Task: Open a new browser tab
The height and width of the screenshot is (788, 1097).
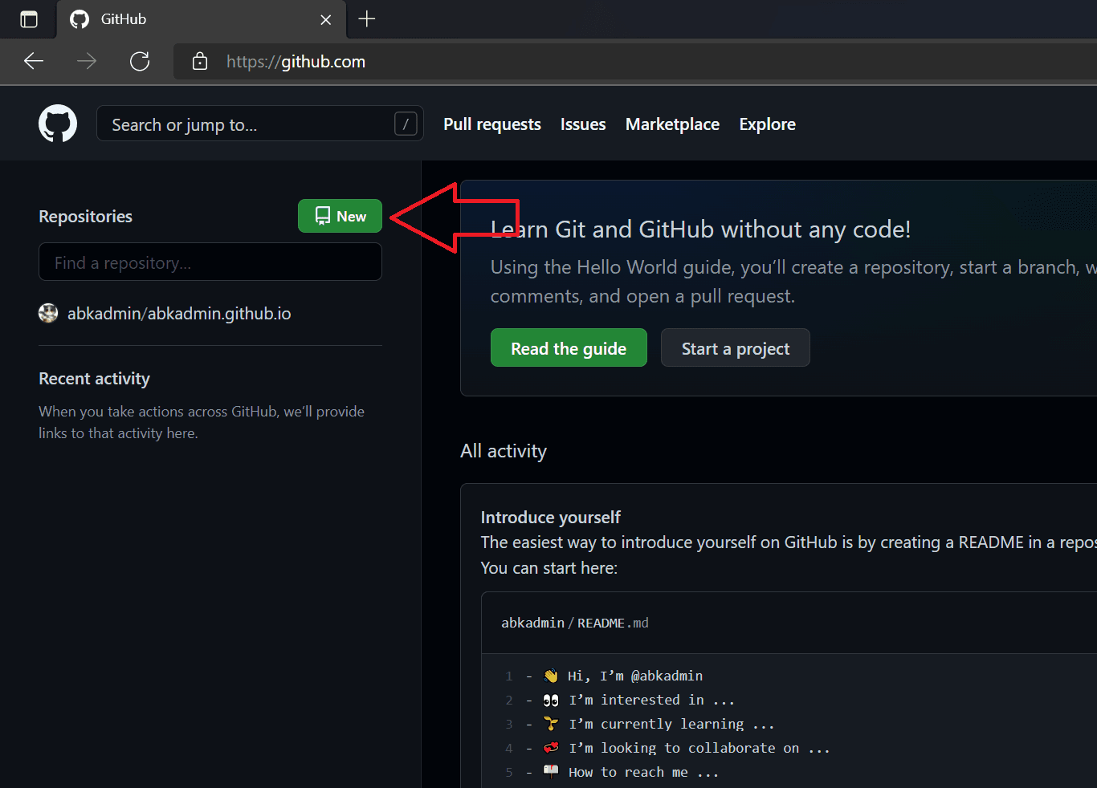Action: pyautogui.click(x=367, y=18)
